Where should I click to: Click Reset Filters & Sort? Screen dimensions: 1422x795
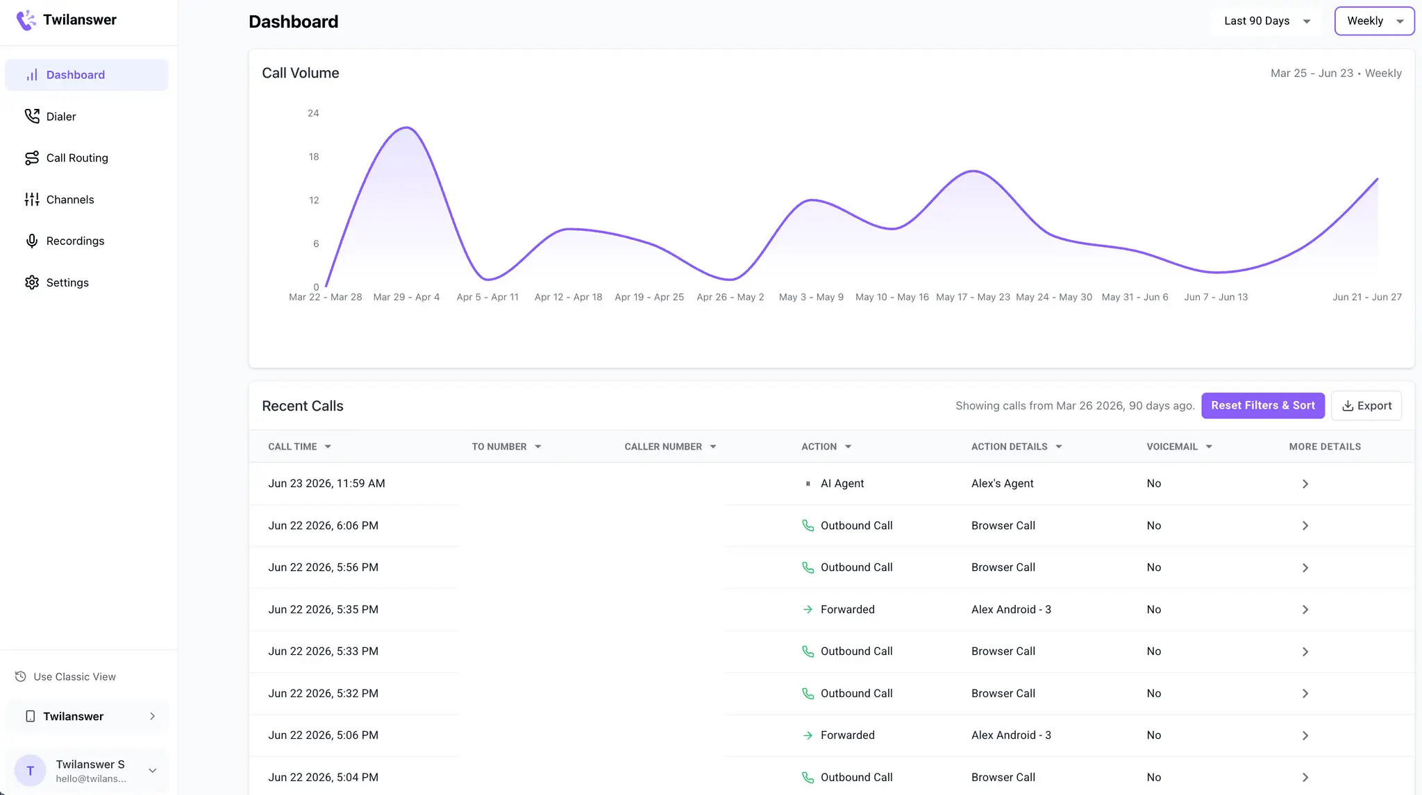[x=1263, y=406]
